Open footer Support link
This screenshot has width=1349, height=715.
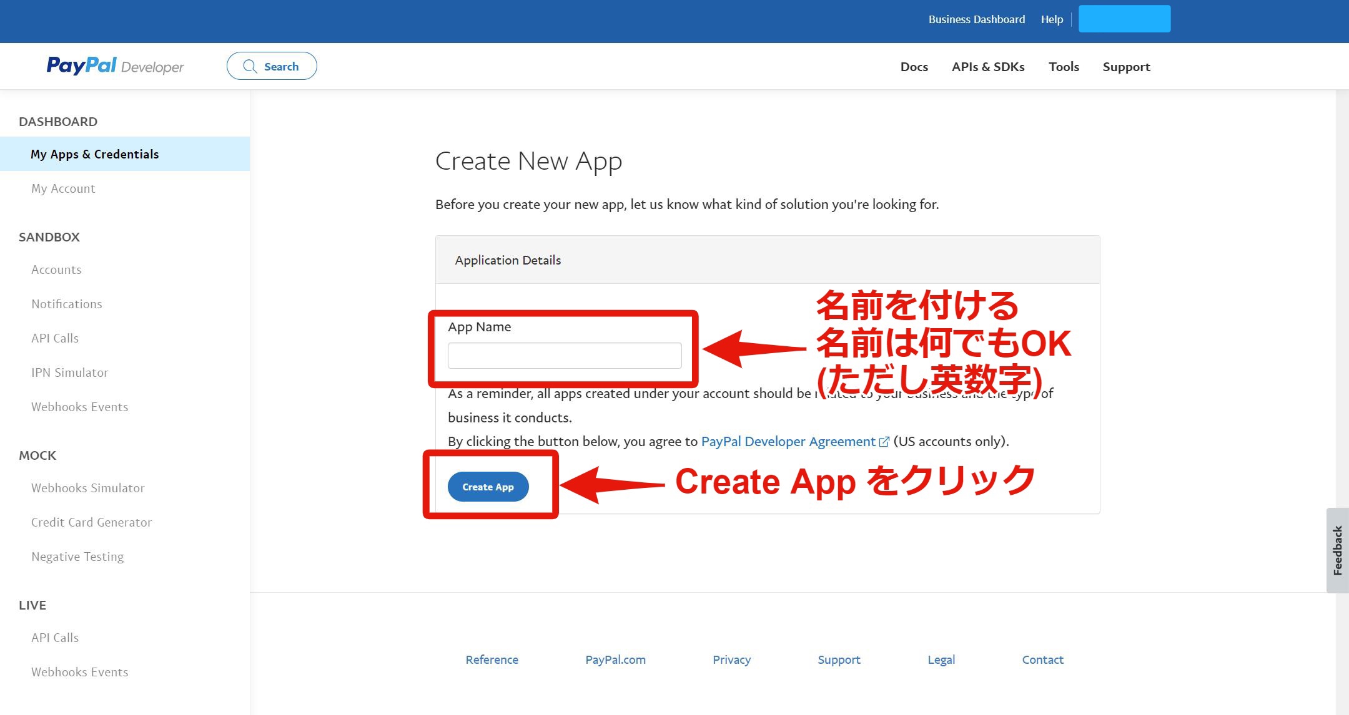(x=839, y=659)
